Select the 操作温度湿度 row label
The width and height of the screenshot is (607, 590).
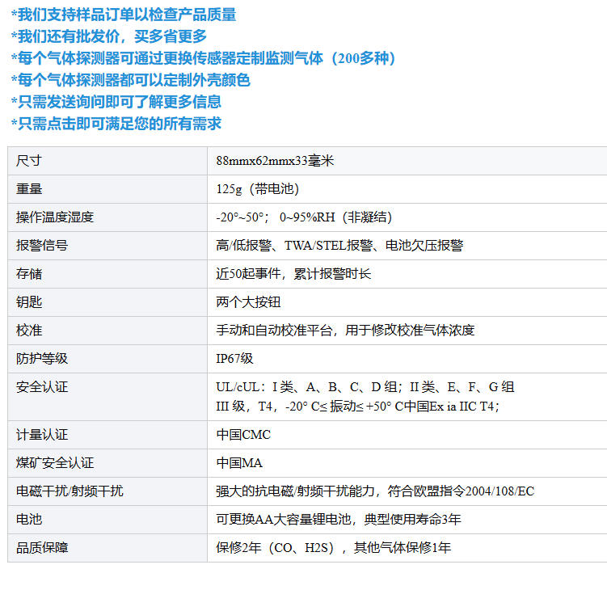coord(55,217)
